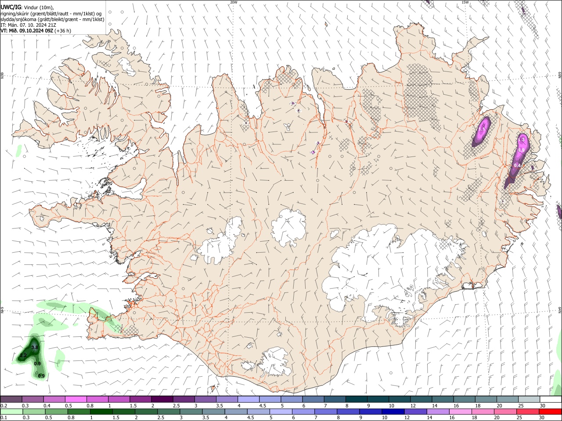Select the bright red 30 swatch in lower scale
The width and height of the screenshot is (562, 421).
pyautogui.click(x=550, y=411)
